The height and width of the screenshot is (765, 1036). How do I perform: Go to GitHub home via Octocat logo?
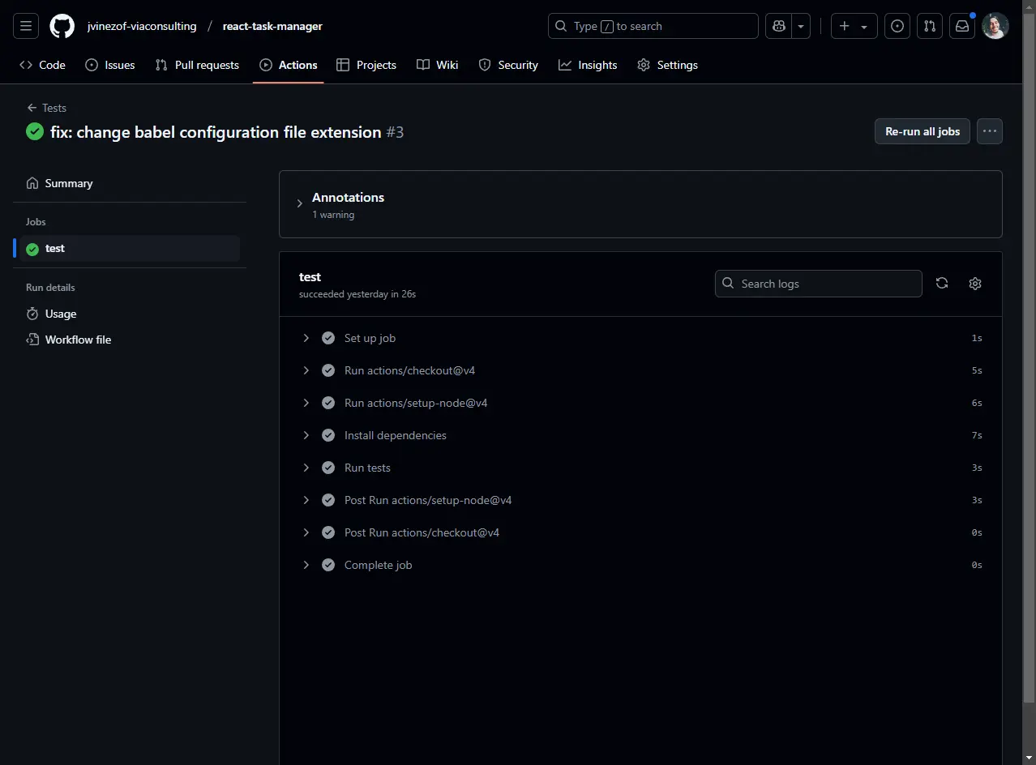click(x=62, y=26)
